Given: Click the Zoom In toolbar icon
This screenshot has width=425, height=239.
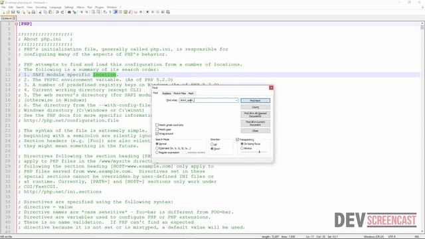Looking at the screenshot, I should (81, 12).
